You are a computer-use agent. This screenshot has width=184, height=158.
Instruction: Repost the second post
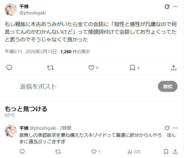click(58, 152)
